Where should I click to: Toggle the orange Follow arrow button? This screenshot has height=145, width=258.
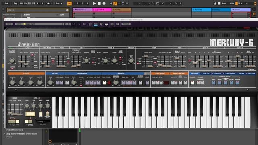tap(69, 4)
